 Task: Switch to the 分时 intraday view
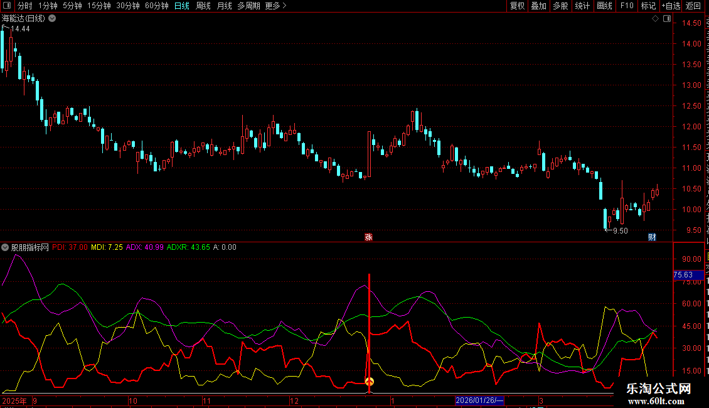24,6
